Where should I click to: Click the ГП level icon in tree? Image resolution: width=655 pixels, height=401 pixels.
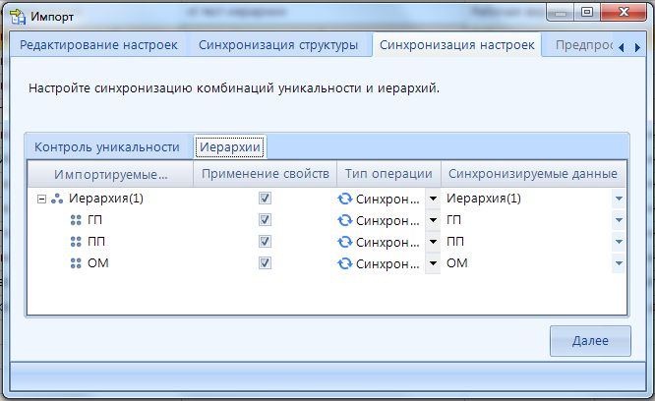click(77, 220)
